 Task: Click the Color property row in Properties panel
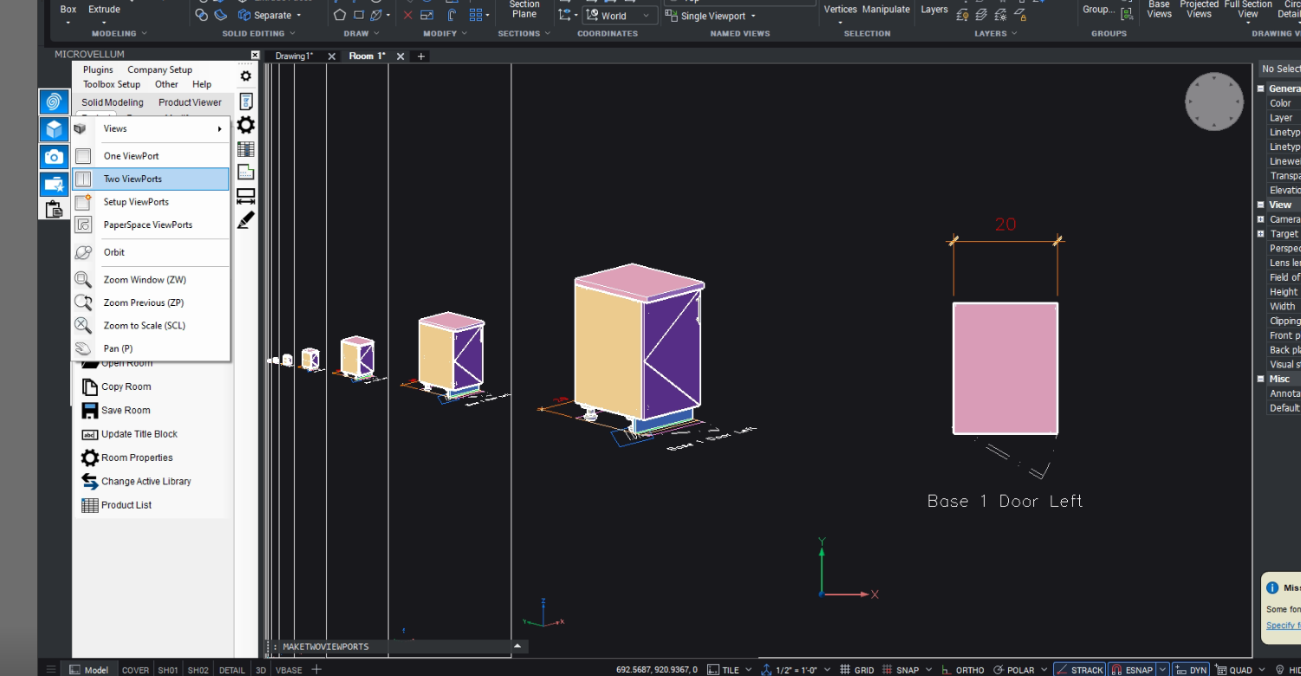(1280, 103)
